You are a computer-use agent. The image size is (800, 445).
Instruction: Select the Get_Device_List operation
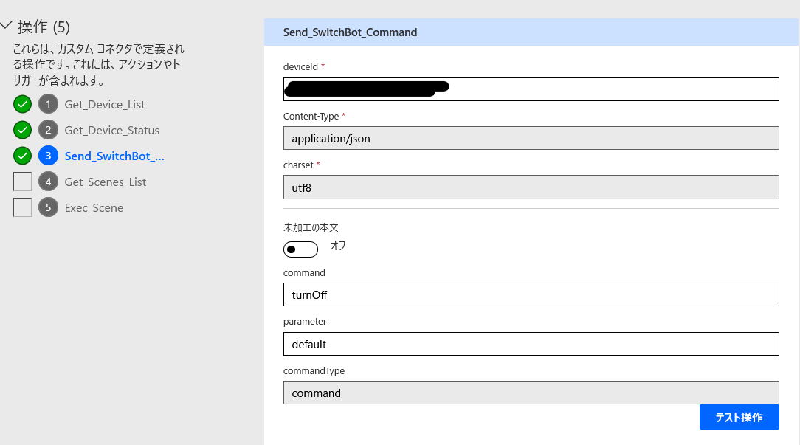105,104
